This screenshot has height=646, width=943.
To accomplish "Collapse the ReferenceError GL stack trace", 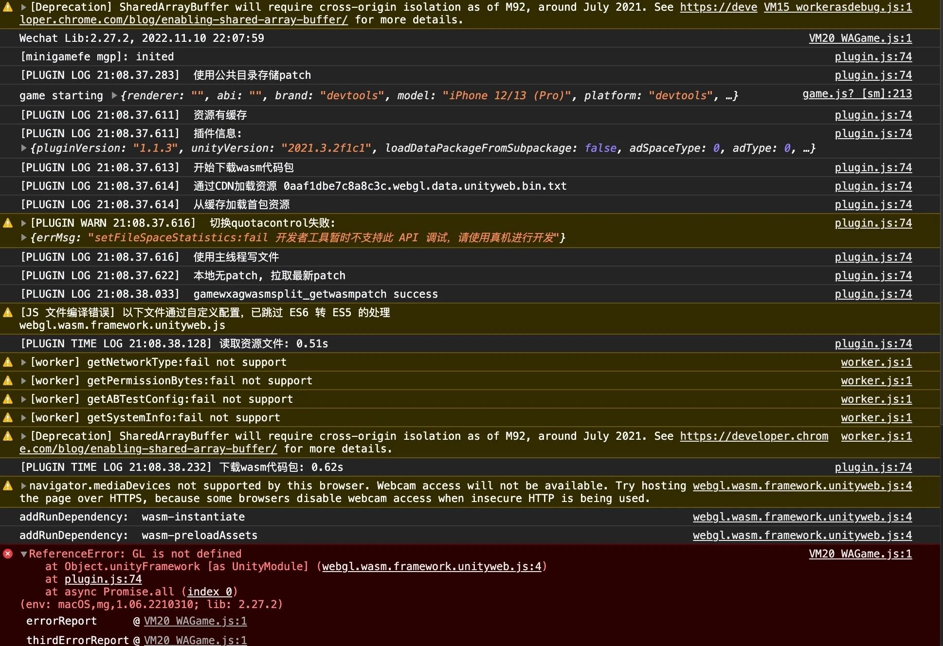I will 23,554.
